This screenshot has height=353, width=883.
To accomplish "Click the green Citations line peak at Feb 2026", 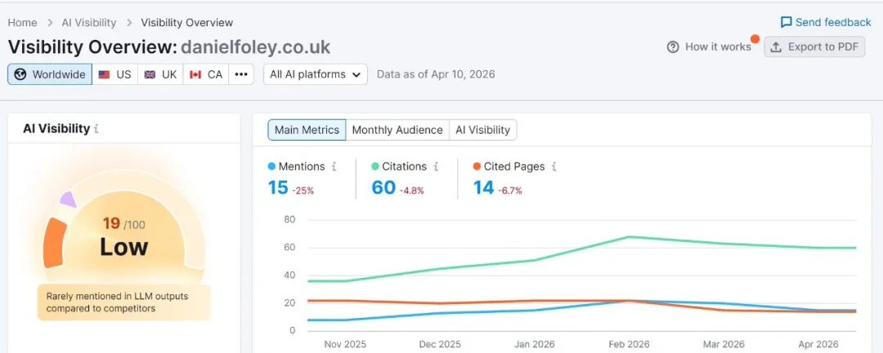I will click(629, 237).
